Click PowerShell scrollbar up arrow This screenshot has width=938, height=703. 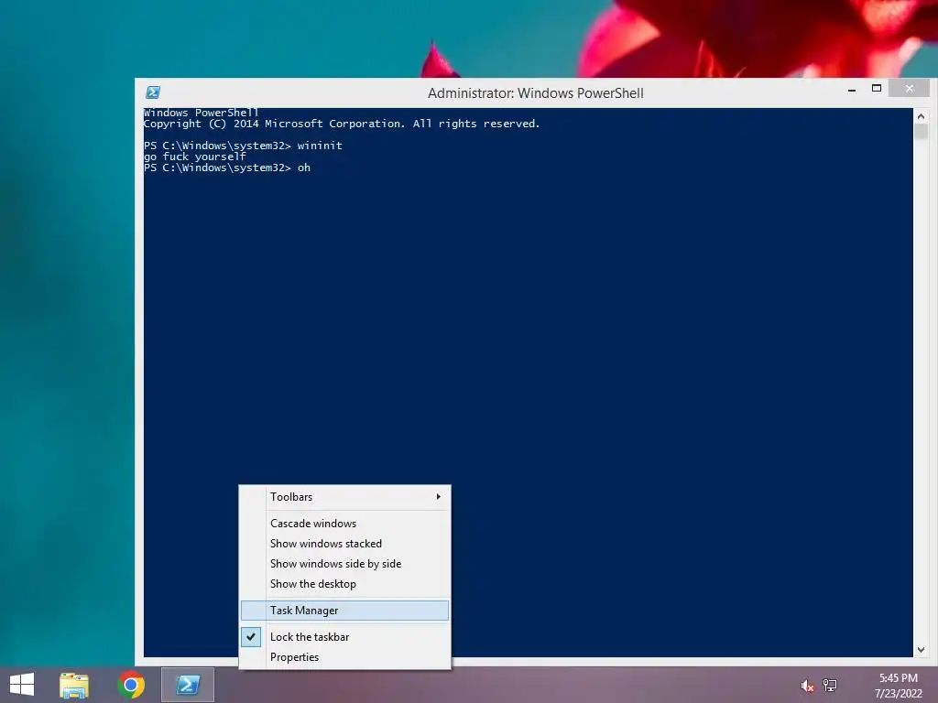(921, 116)
